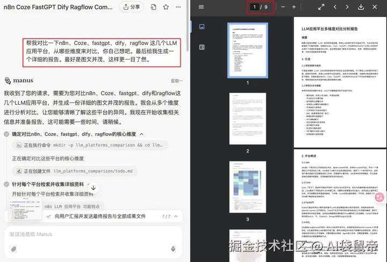This screenshot has height=262, width=387.
Task: Start voice input with microphone icon
Action: pyautogui.click(x=173, y=249)
